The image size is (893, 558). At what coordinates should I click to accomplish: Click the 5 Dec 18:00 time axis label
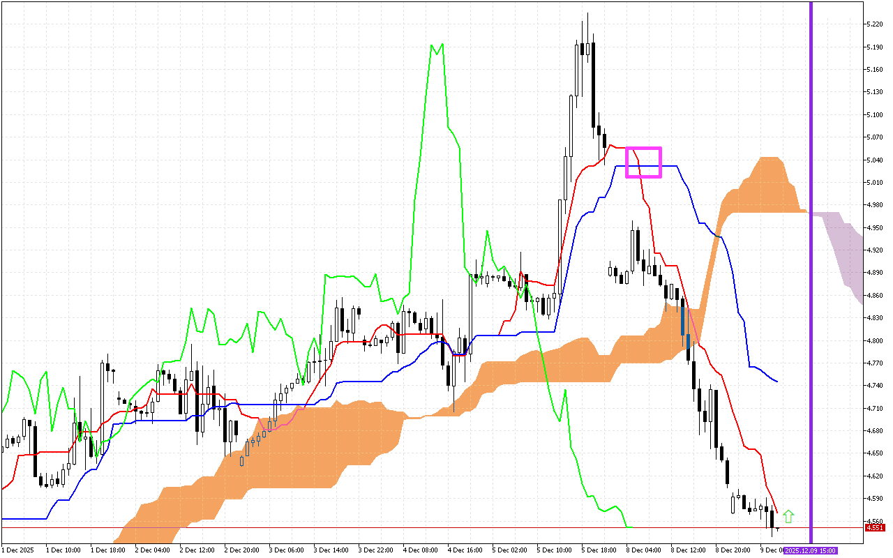tap(599, 550)
